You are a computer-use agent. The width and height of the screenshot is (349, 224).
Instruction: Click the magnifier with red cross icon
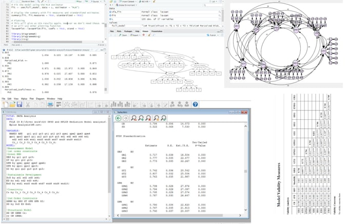pos(148,118)
